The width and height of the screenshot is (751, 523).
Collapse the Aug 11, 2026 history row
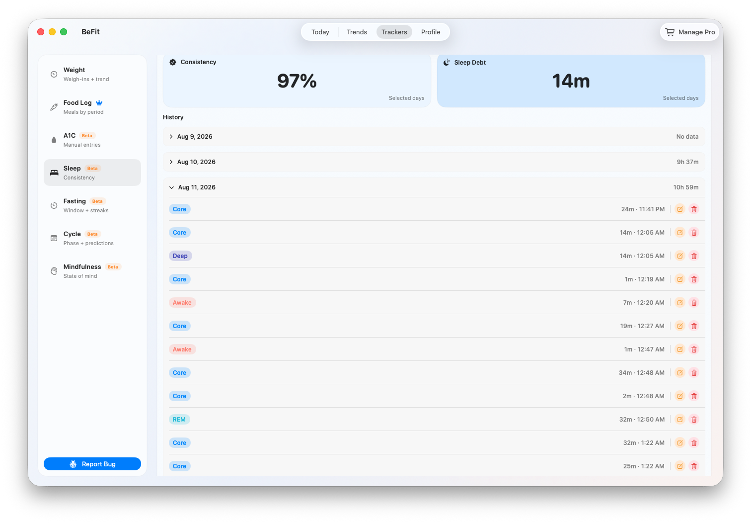pyautogui.click(x=434, y=187)
